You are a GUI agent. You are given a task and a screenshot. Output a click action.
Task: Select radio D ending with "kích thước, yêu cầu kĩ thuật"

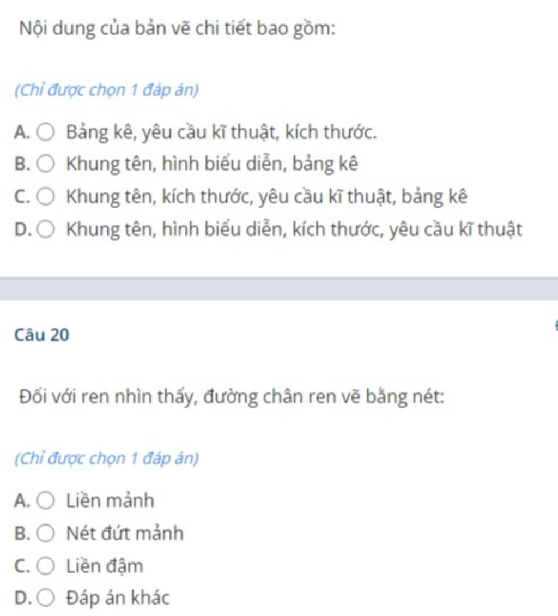(x=45, y=230)
